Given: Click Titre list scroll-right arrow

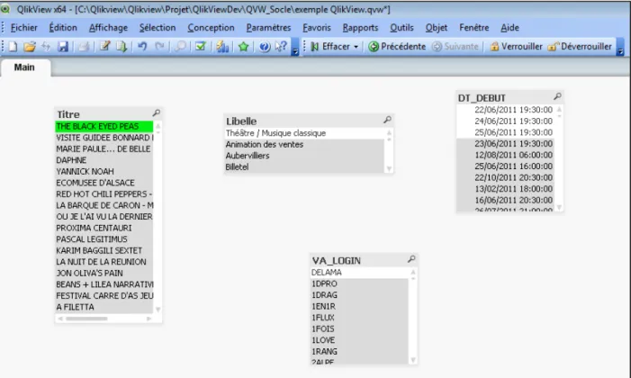Looking at the screenshot, I should 149,319.
